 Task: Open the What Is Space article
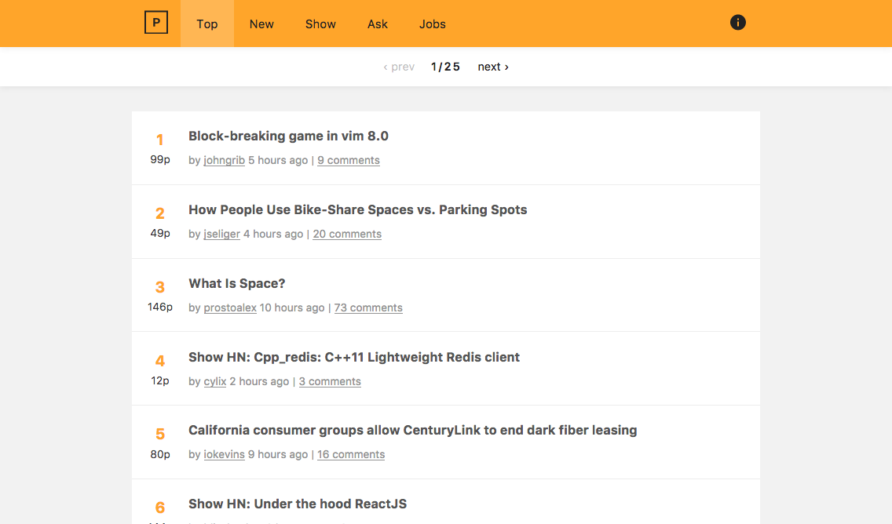[236, 283]
